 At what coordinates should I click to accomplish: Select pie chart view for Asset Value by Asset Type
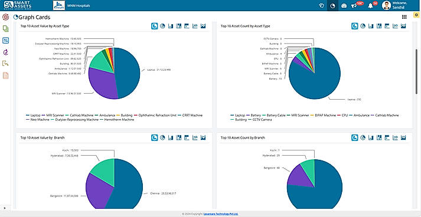[154, 26]
